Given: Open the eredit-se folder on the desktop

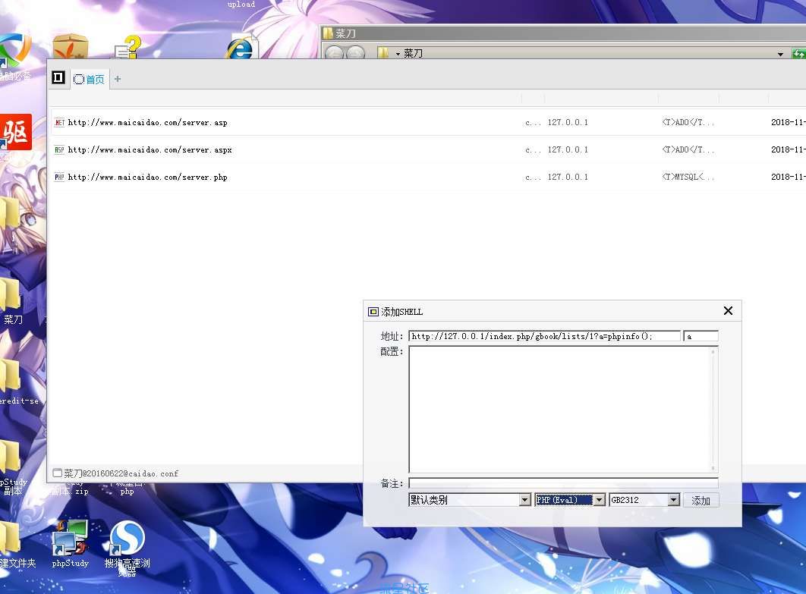Looking at the screenshot, I should click(x=18, y=382).
